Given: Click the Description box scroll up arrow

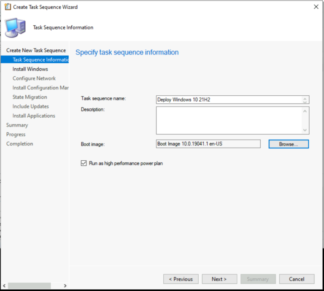Looking at the screenshot, I should pos(305,111).
